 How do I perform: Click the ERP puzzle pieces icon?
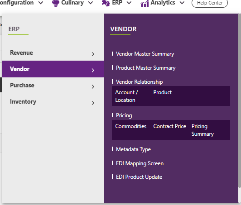click(106, 3)
